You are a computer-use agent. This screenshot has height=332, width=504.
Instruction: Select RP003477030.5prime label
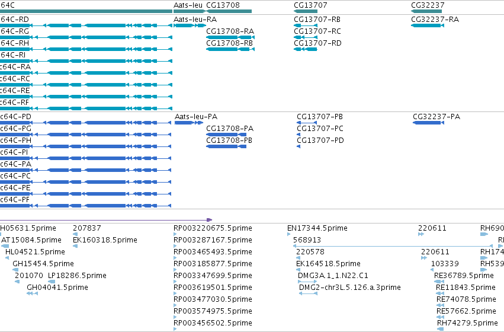tap(213, 299)
